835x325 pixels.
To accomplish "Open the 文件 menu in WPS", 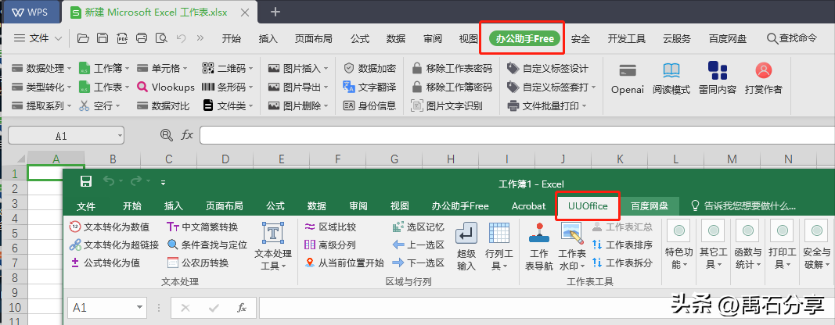I will tap(38, 38).
